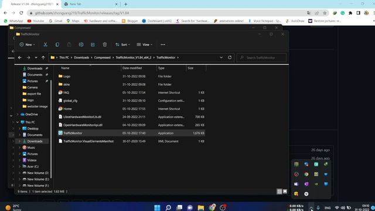Open taskbar Search
375x211 pixels.
168,207
